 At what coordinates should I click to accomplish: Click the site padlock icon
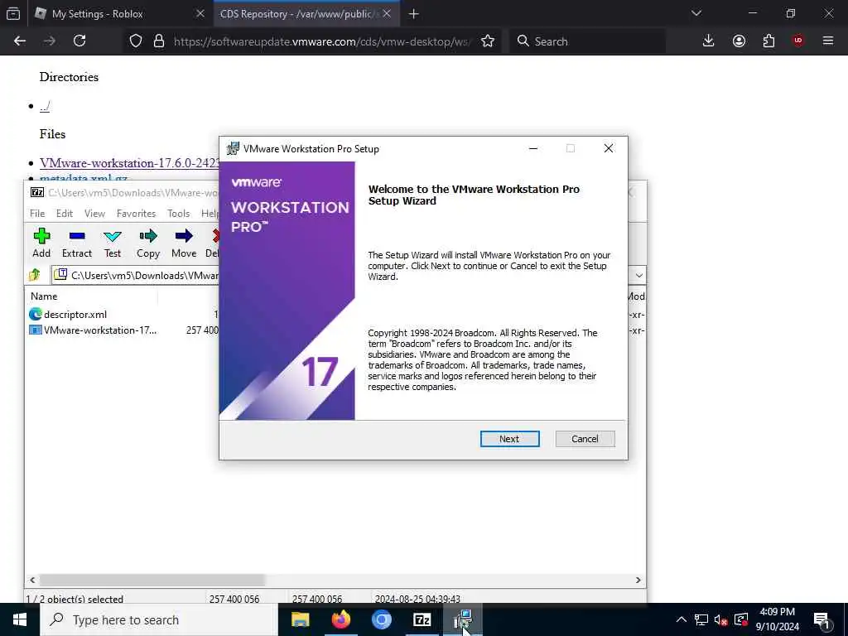pyautogui.click(x=159, y=41)
